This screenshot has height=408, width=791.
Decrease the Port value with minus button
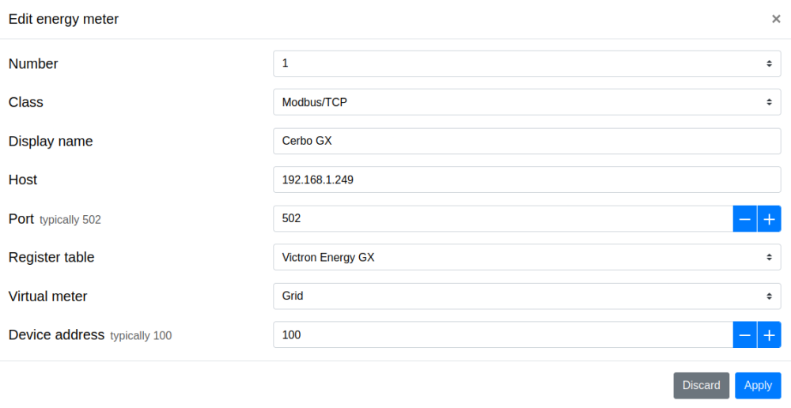click(x=744, y=219)
